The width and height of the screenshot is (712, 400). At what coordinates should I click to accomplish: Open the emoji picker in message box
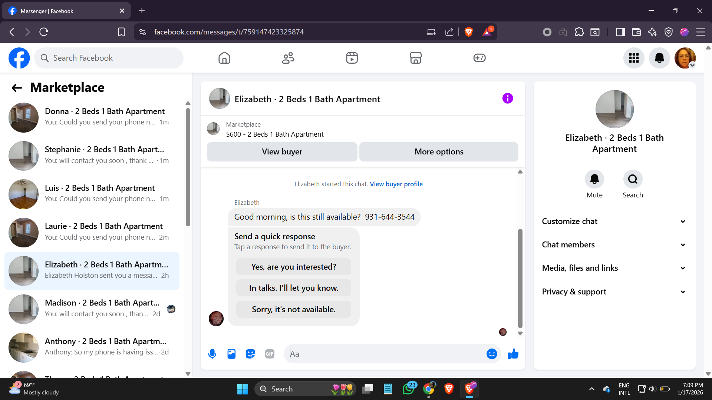point(491,354)
